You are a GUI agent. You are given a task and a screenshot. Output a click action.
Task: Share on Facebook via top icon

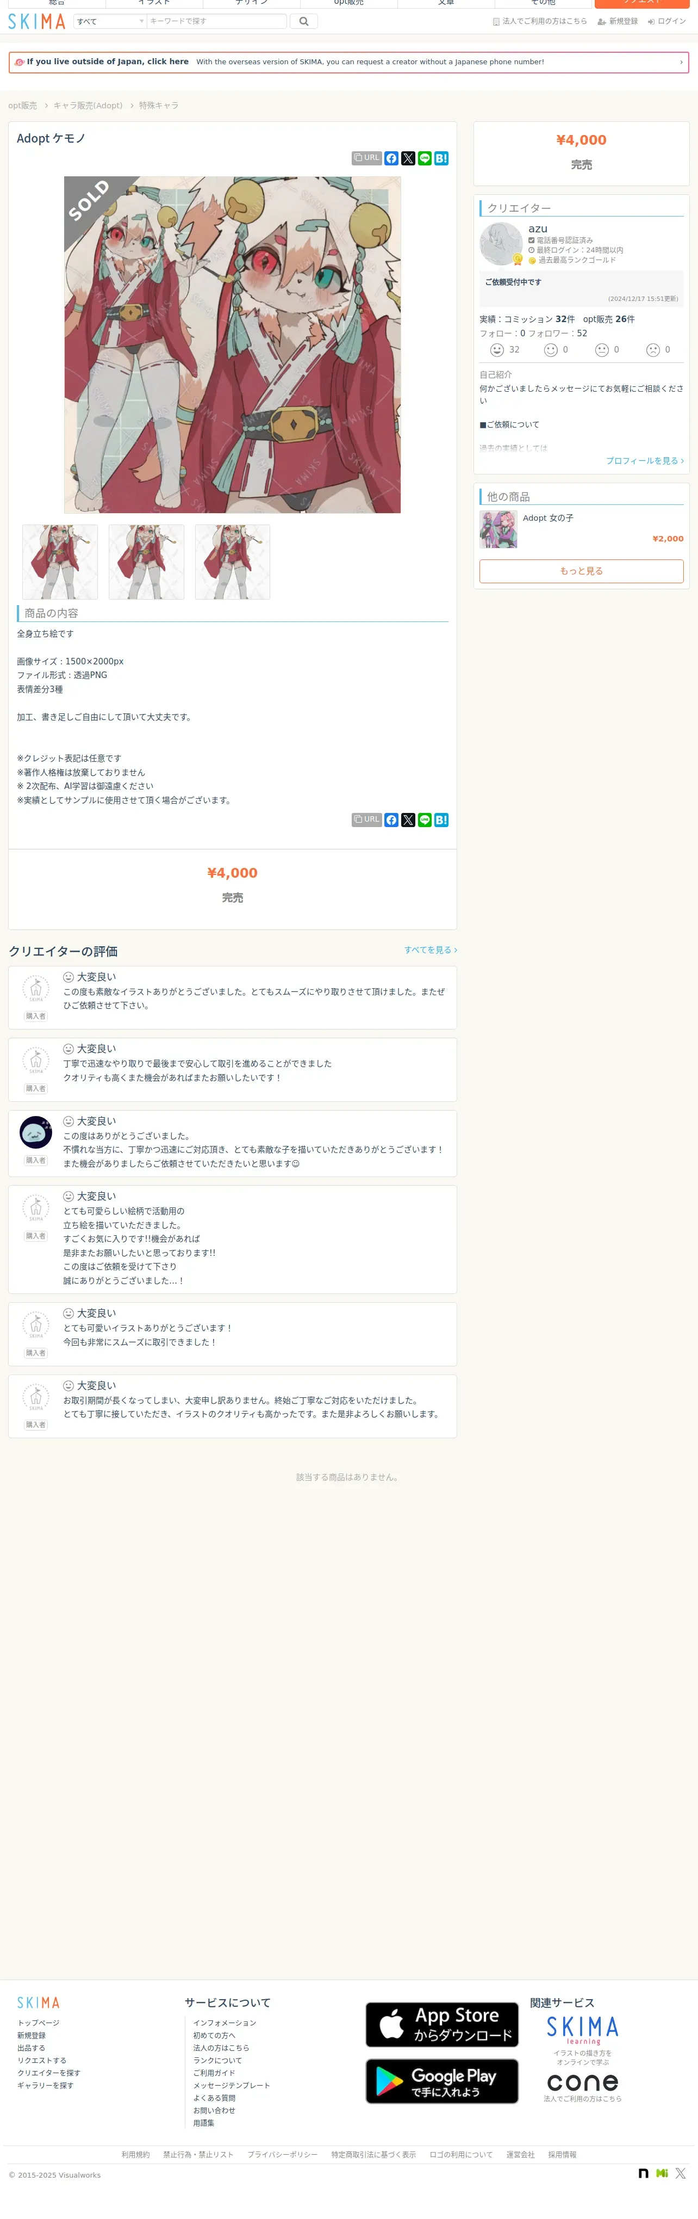pyautogui.click(x=391, y=158)
